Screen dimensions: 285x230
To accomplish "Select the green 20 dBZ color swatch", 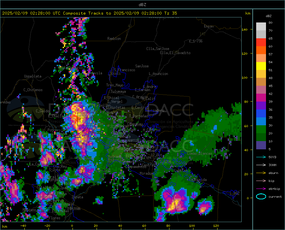I will (x=261, y=129).
